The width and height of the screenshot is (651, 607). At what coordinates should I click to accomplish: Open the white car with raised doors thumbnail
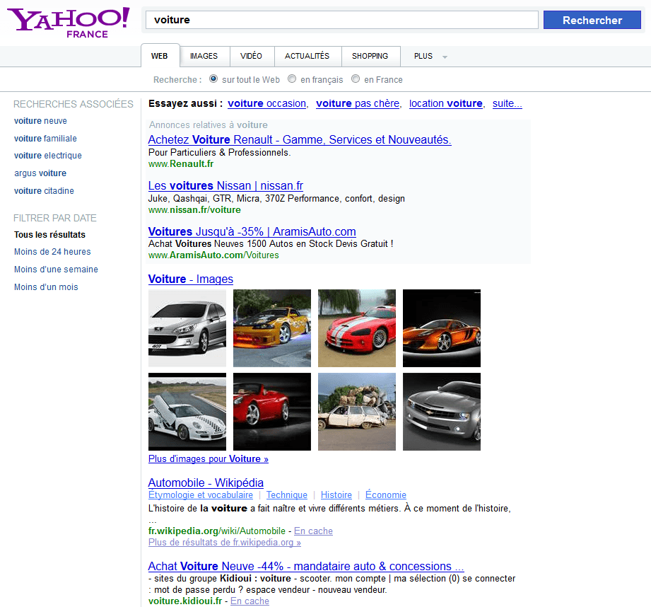coord(187,412)
